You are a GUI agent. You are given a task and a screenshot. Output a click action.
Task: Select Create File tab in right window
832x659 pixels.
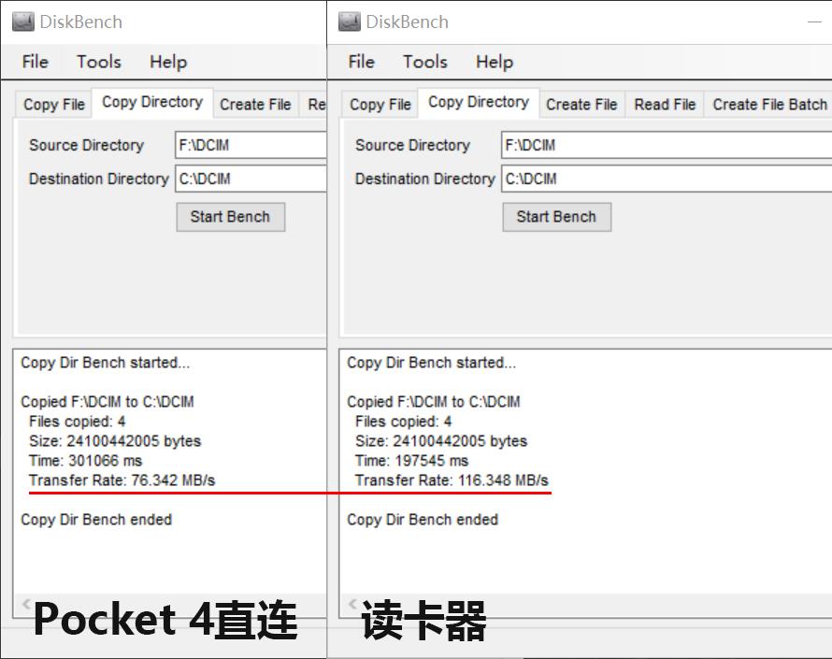581,105
